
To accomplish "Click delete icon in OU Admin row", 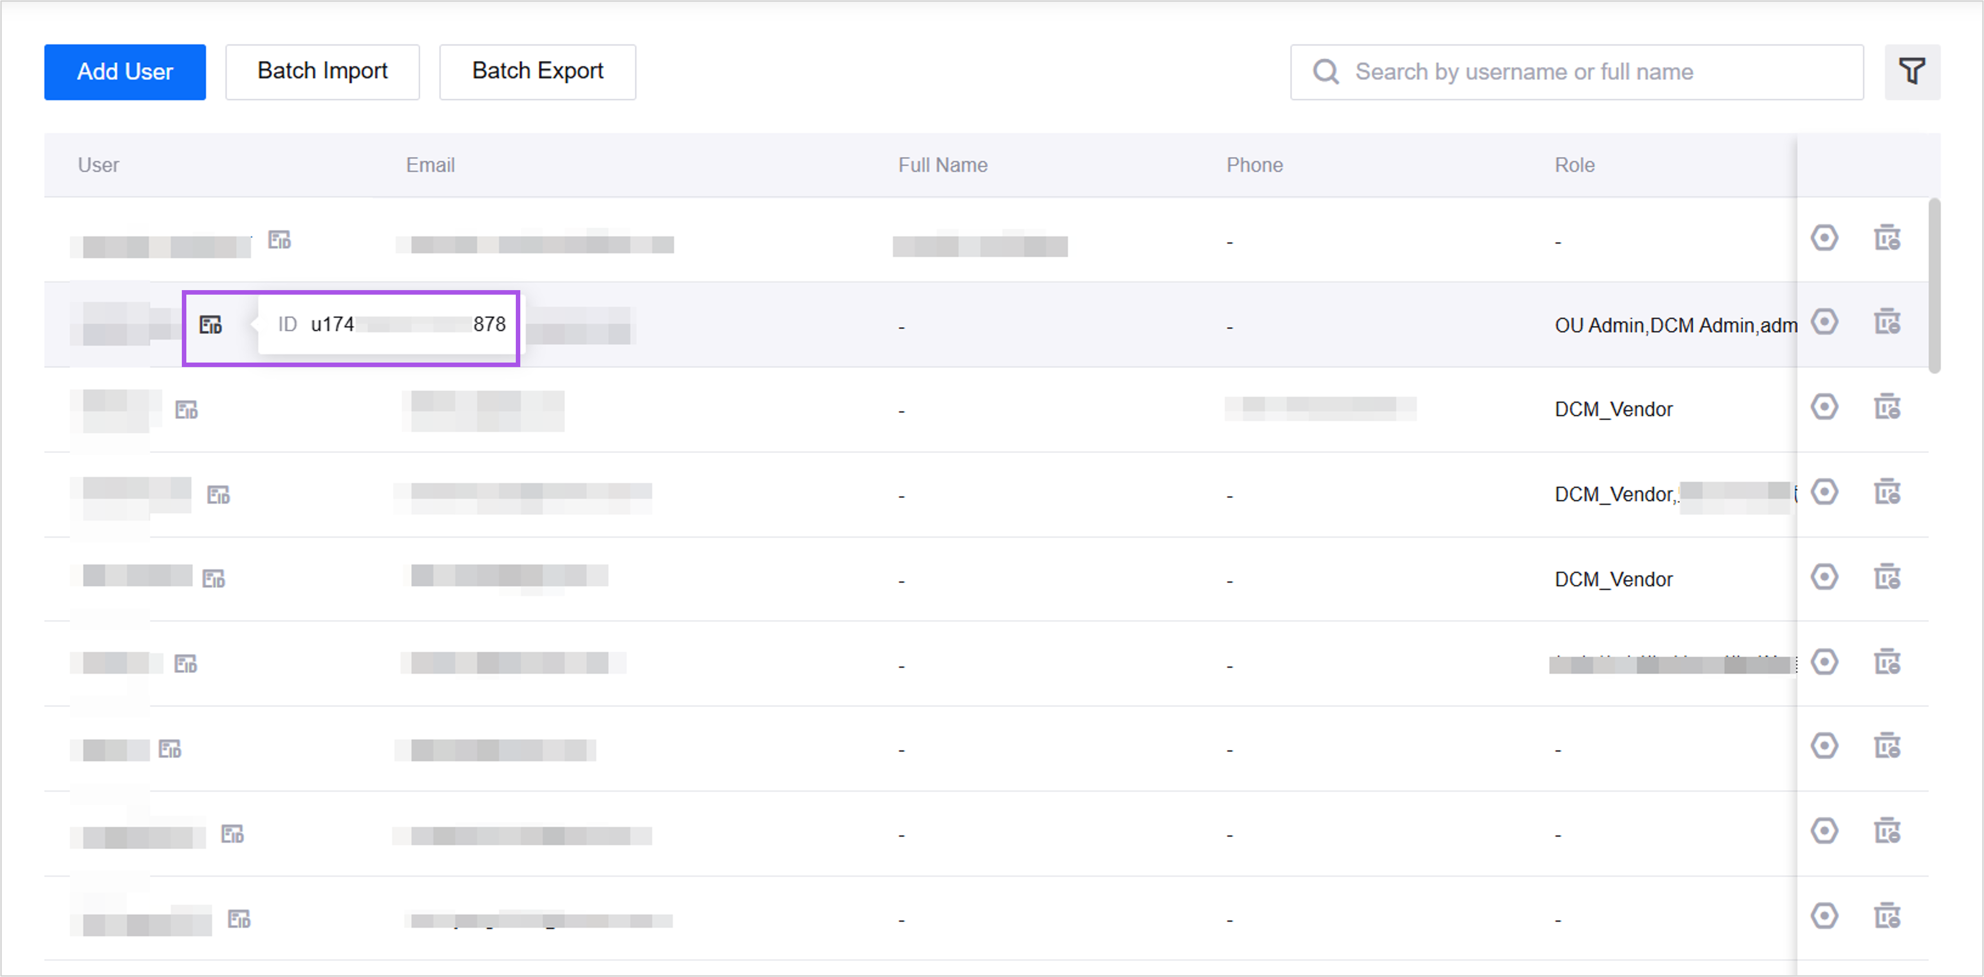I will pos(1886,322).
